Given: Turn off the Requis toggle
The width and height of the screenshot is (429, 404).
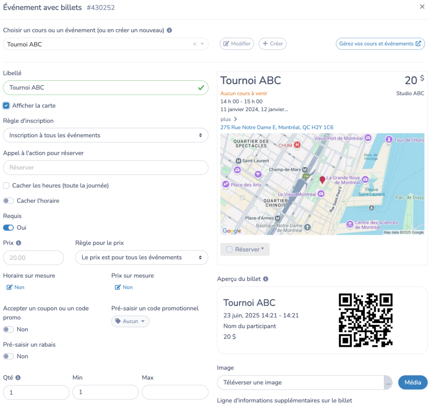Looking at the screenshot, I should [x=8, y=228].
